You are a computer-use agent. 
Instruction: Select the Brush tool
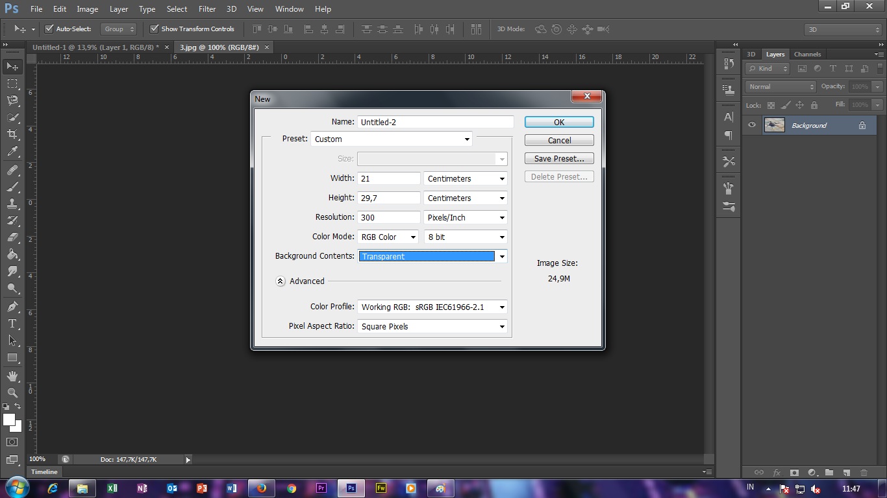click(12, 187)
